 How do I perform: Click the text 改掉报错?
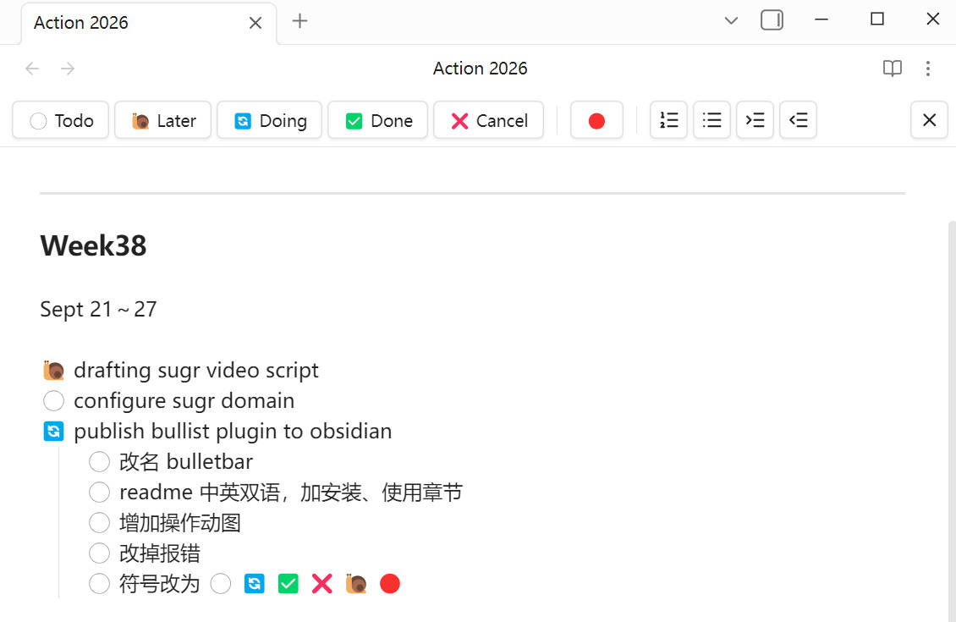click(160, 553)
